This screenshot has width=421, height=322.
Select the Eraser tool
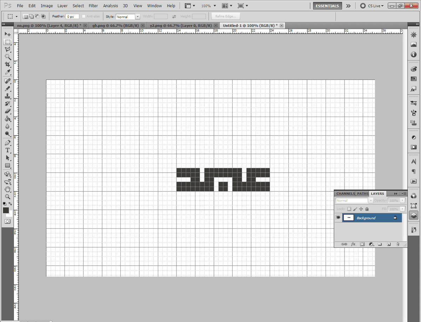point(7,111)
